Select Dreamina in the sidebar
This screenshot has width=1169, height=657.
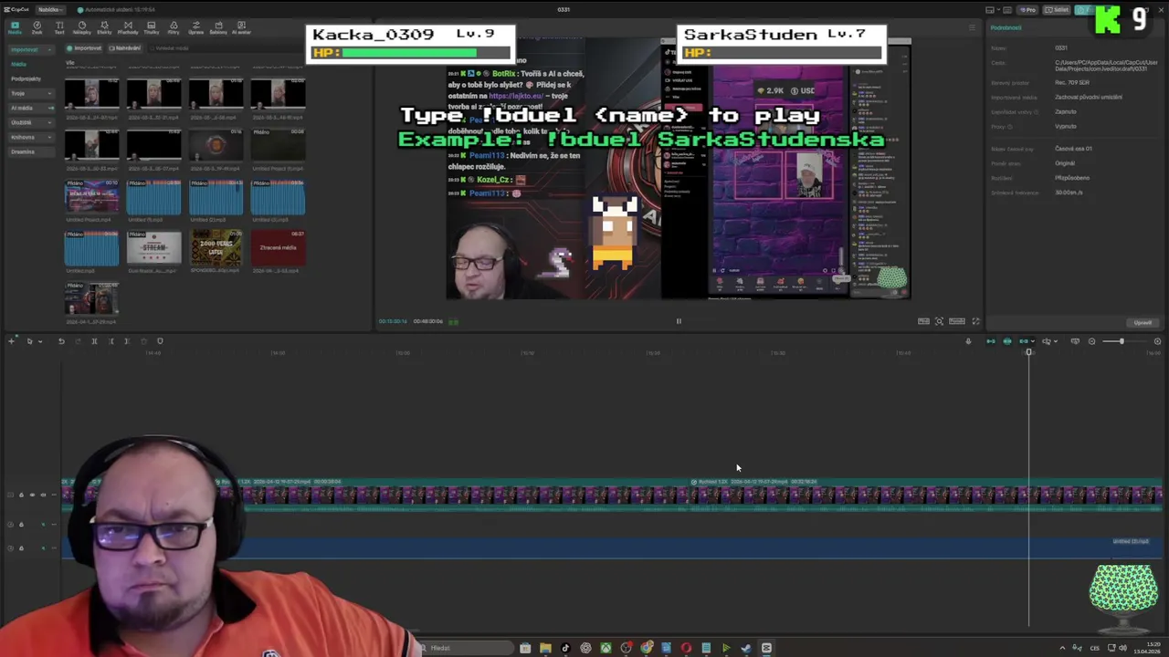coord(31,151)
